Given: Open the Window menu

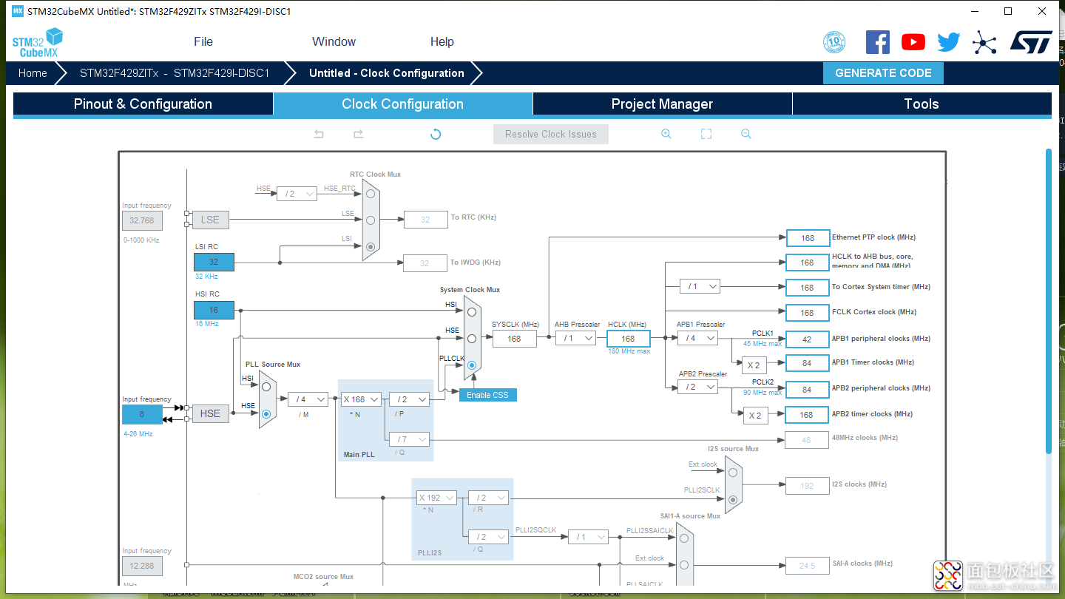Looking at the screenshot, I should pyautogui.click(x=334, y=41).
